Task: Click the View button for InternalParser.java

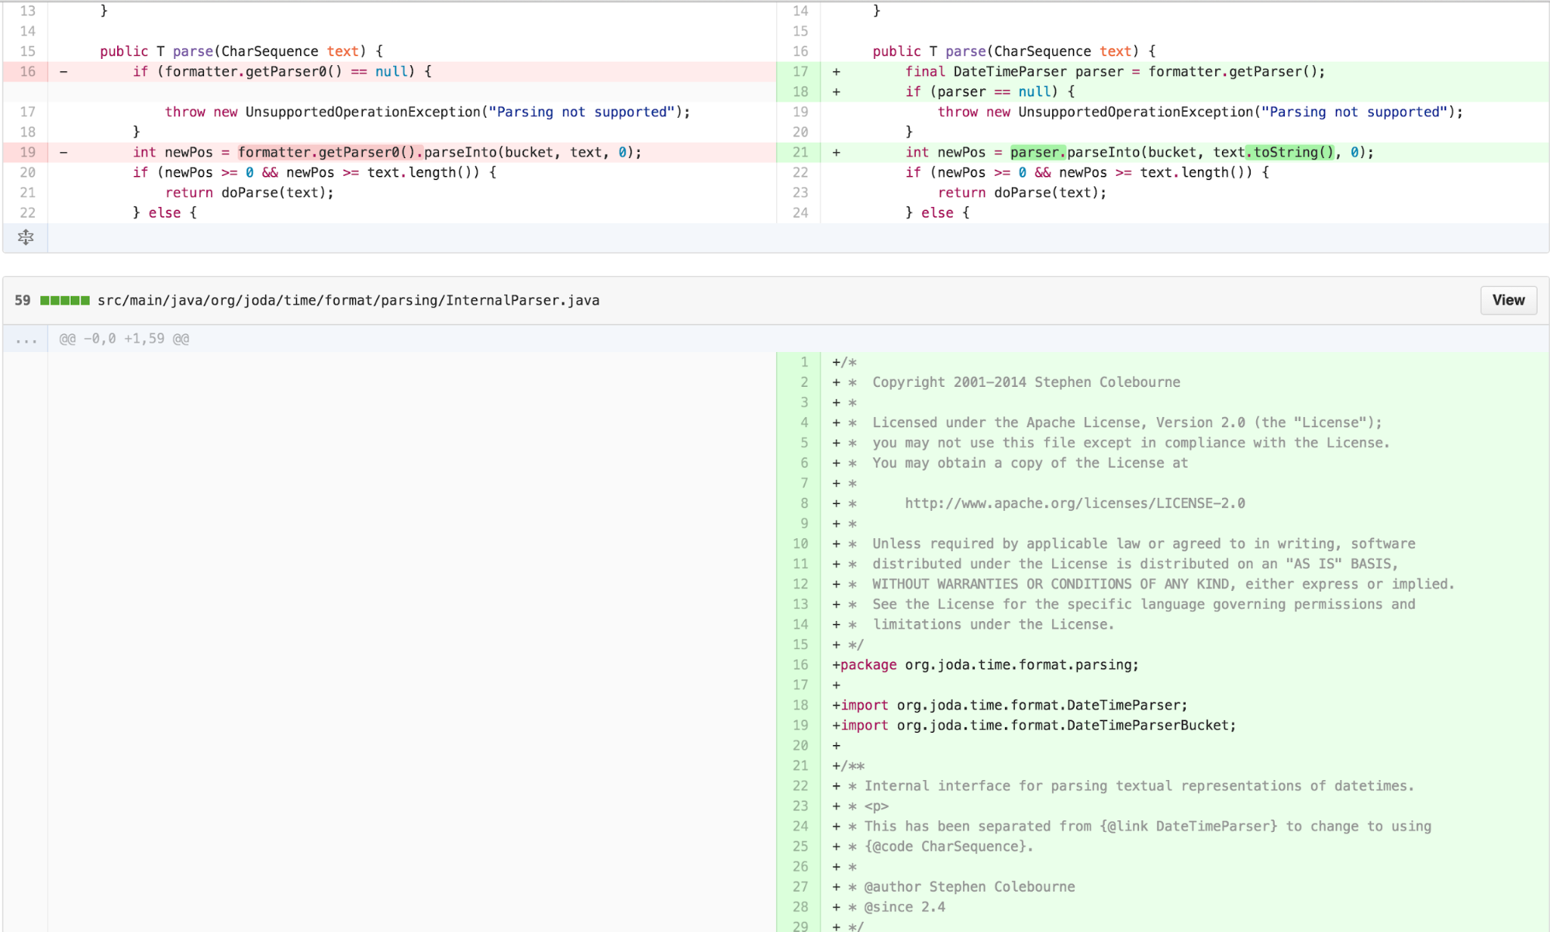Action: (x=1508, y=300)
